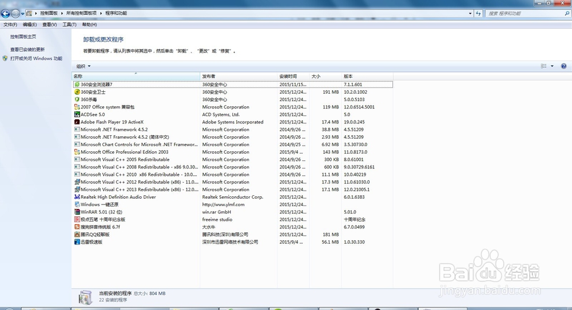This screenshot has height=310, width=572.
Task: Click the Windows 一键还原 icon
Action: coord(77,204)
